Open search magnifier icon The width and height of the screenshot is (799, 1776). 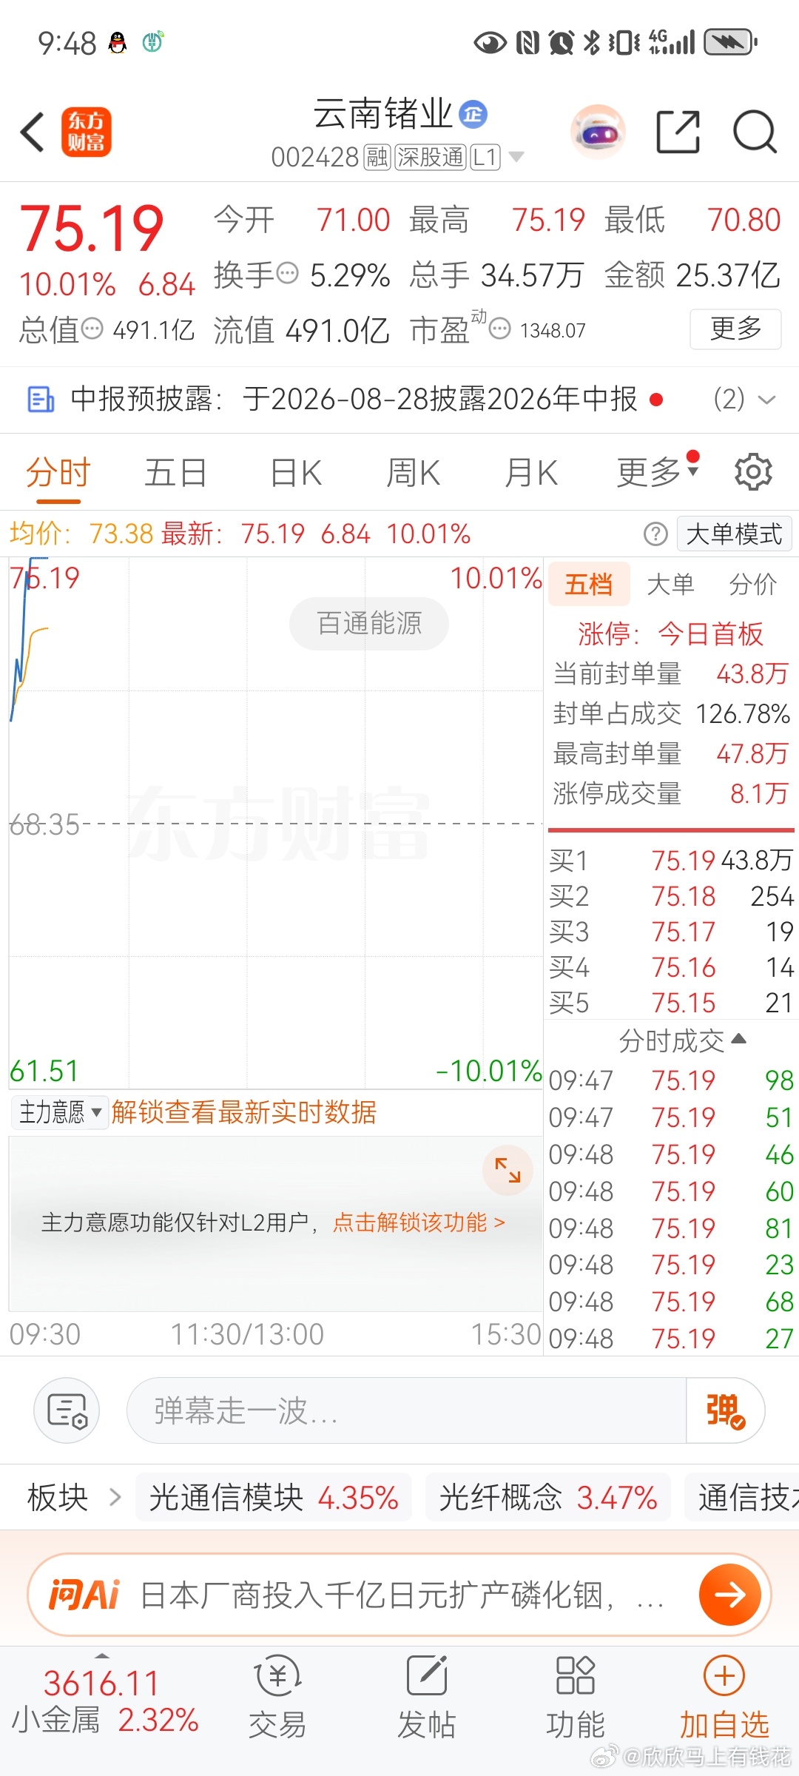pyautogui.click(x=755, y=132)
